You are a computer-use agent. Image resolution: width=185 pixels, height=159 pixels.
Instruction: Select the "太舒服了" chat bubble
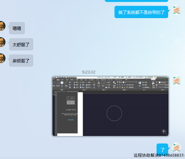click(x=21, y=44)
